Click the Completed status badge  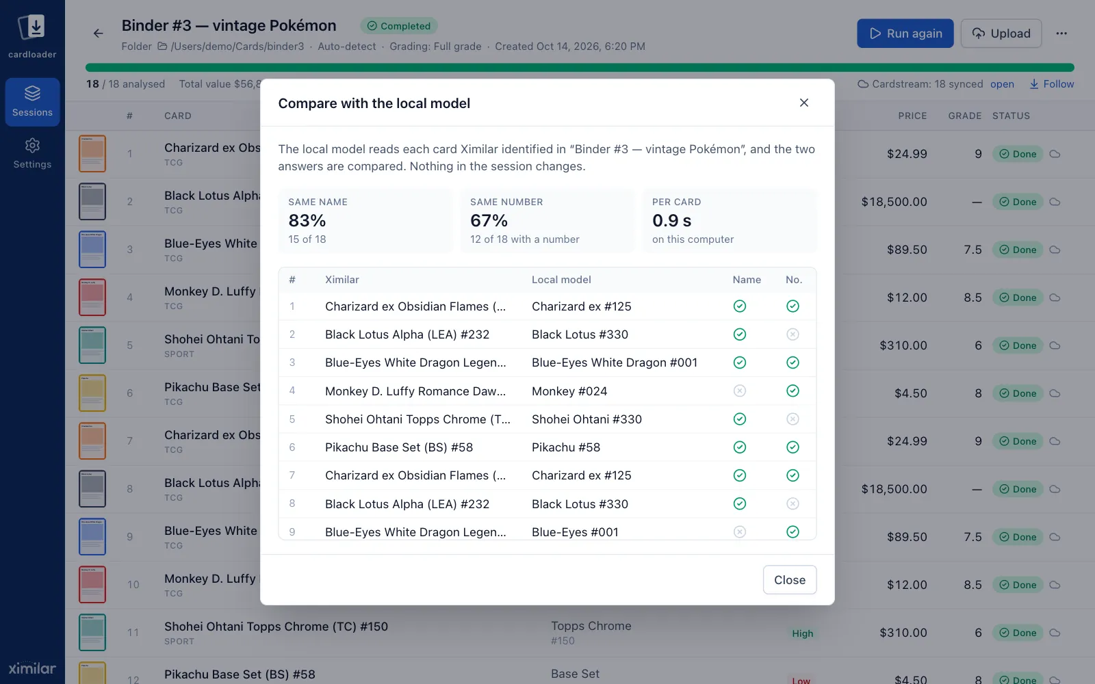(399, 26)
